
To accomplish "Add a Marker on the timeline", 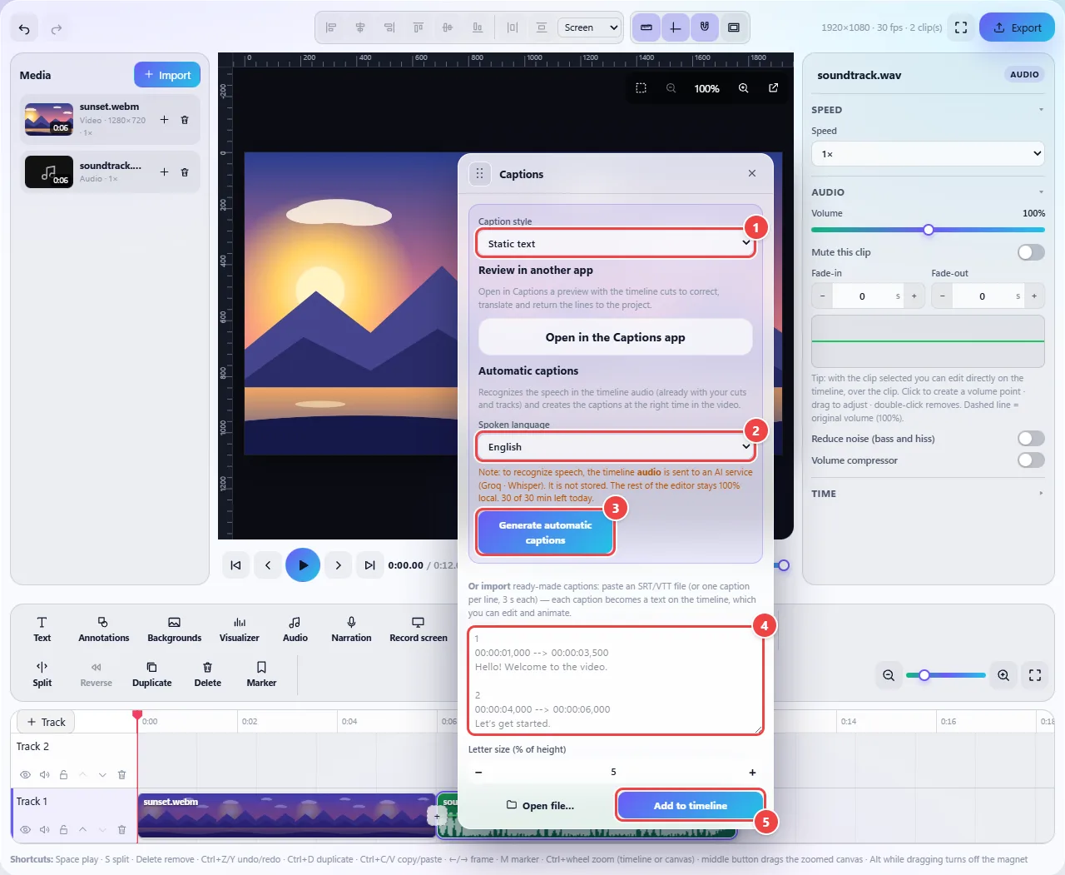I will (261, 674).
